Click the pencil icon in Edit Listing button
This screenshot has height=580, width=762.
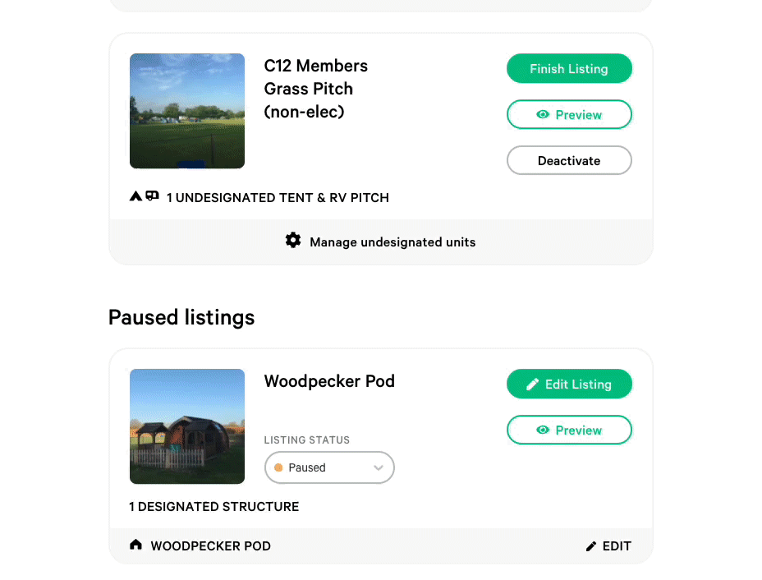tap(533, 384)
